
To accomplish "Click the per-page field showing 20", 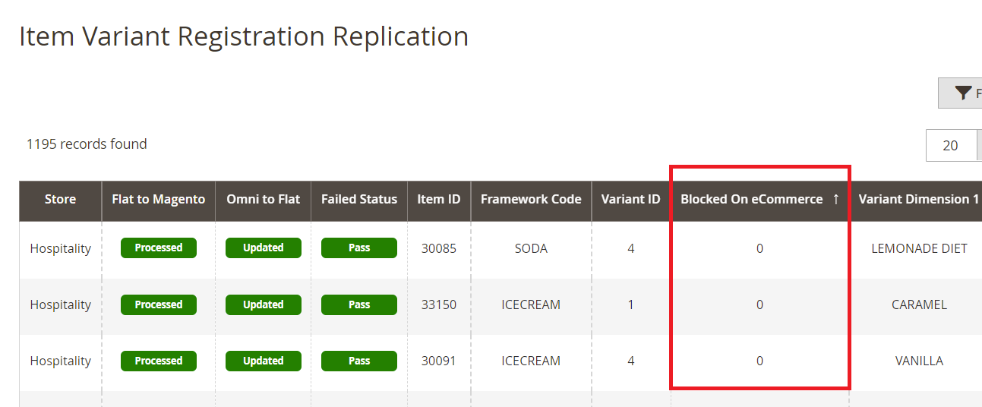I will point(950,145).
